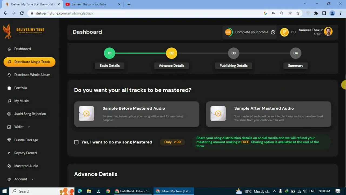Open the password key icon
Viewport: 346px width, 195px height.
click(273, 13)
